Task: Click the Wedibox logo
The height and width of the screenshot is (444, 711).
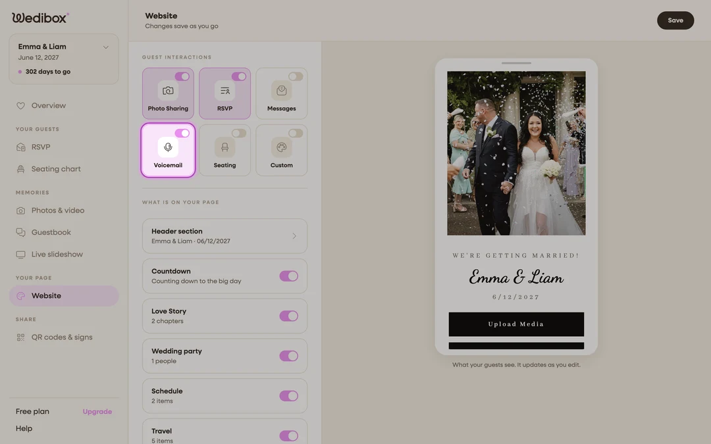Action: tap(40, 18)
